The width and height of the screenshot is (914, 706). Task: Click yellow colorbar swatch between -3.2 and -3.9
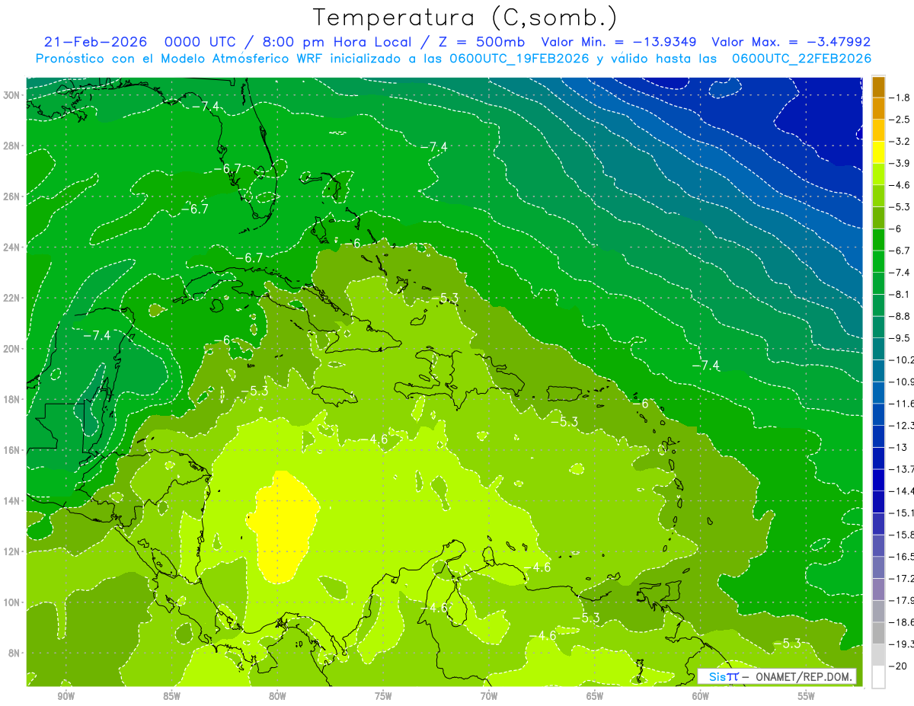pyautogui.click(x=878, y=152)
